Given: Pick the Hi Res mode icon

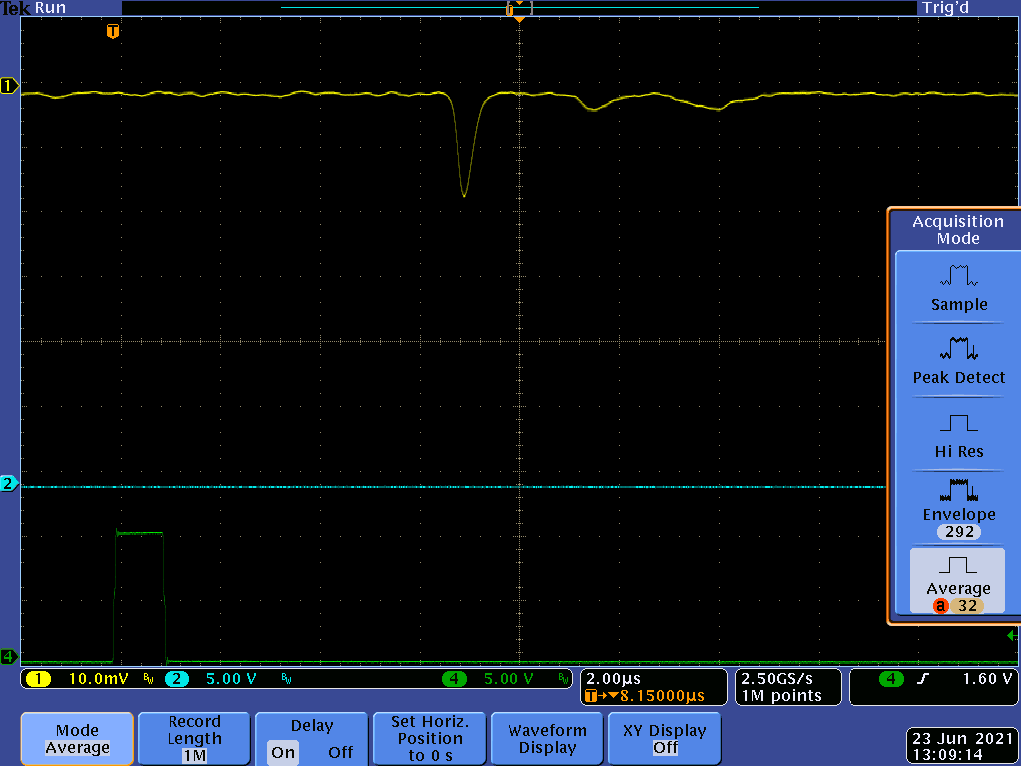Looking at the screenshot, I should pyautogui.click(x=958, y=423).
